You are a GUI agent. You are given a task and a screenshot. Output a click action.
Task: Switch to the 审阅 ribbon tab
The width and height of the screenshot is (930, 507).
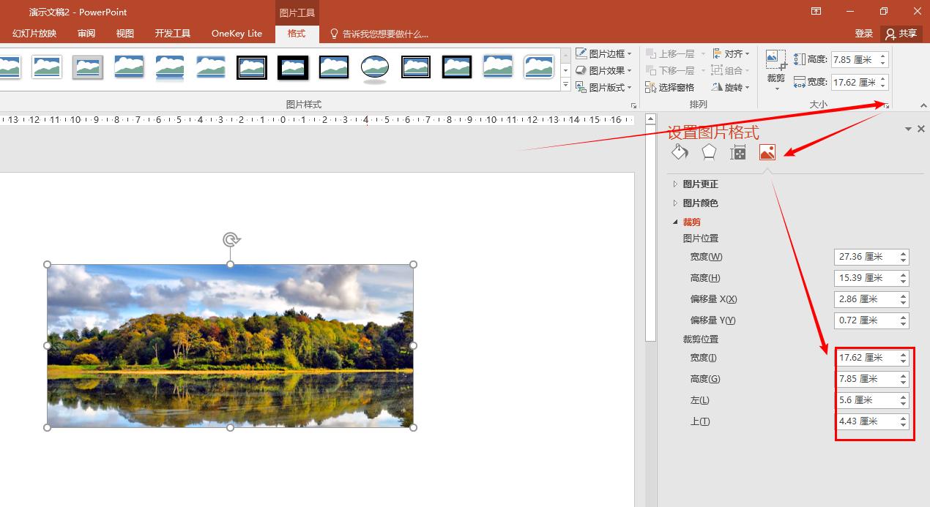86,34
